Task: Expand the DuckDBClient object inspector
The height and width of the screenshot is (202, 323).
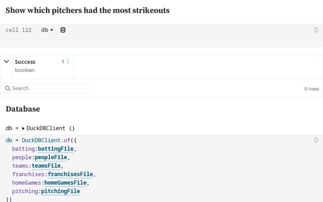Action: [23, 128]
